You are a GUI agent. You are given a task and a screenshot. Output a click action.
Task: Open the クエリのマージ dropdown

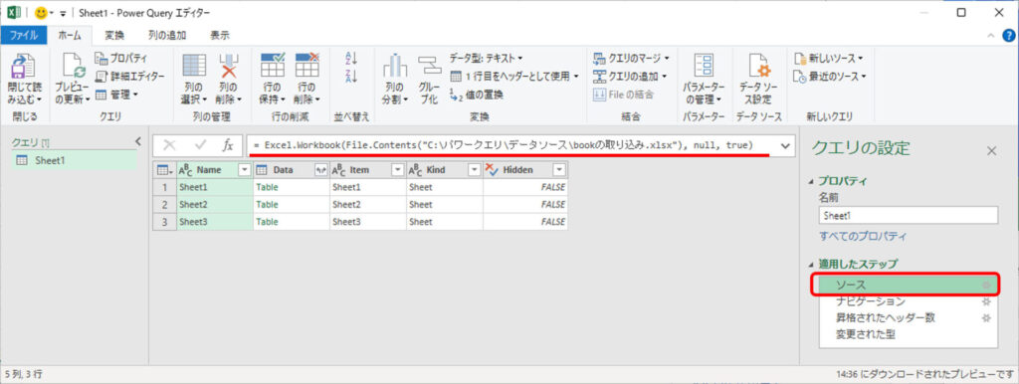[x=632, y=59]
